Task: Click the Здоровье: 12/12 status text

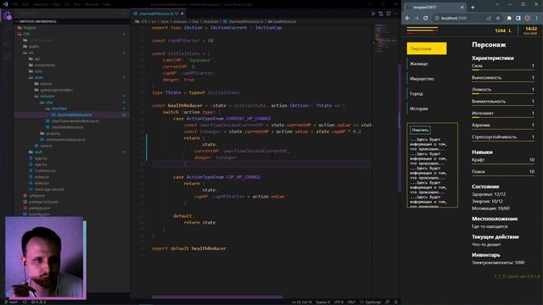Action: click(489, 194)
